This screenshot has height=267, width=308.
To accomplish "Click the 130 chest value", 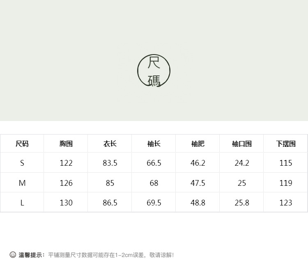I will [x=66, y=203].
